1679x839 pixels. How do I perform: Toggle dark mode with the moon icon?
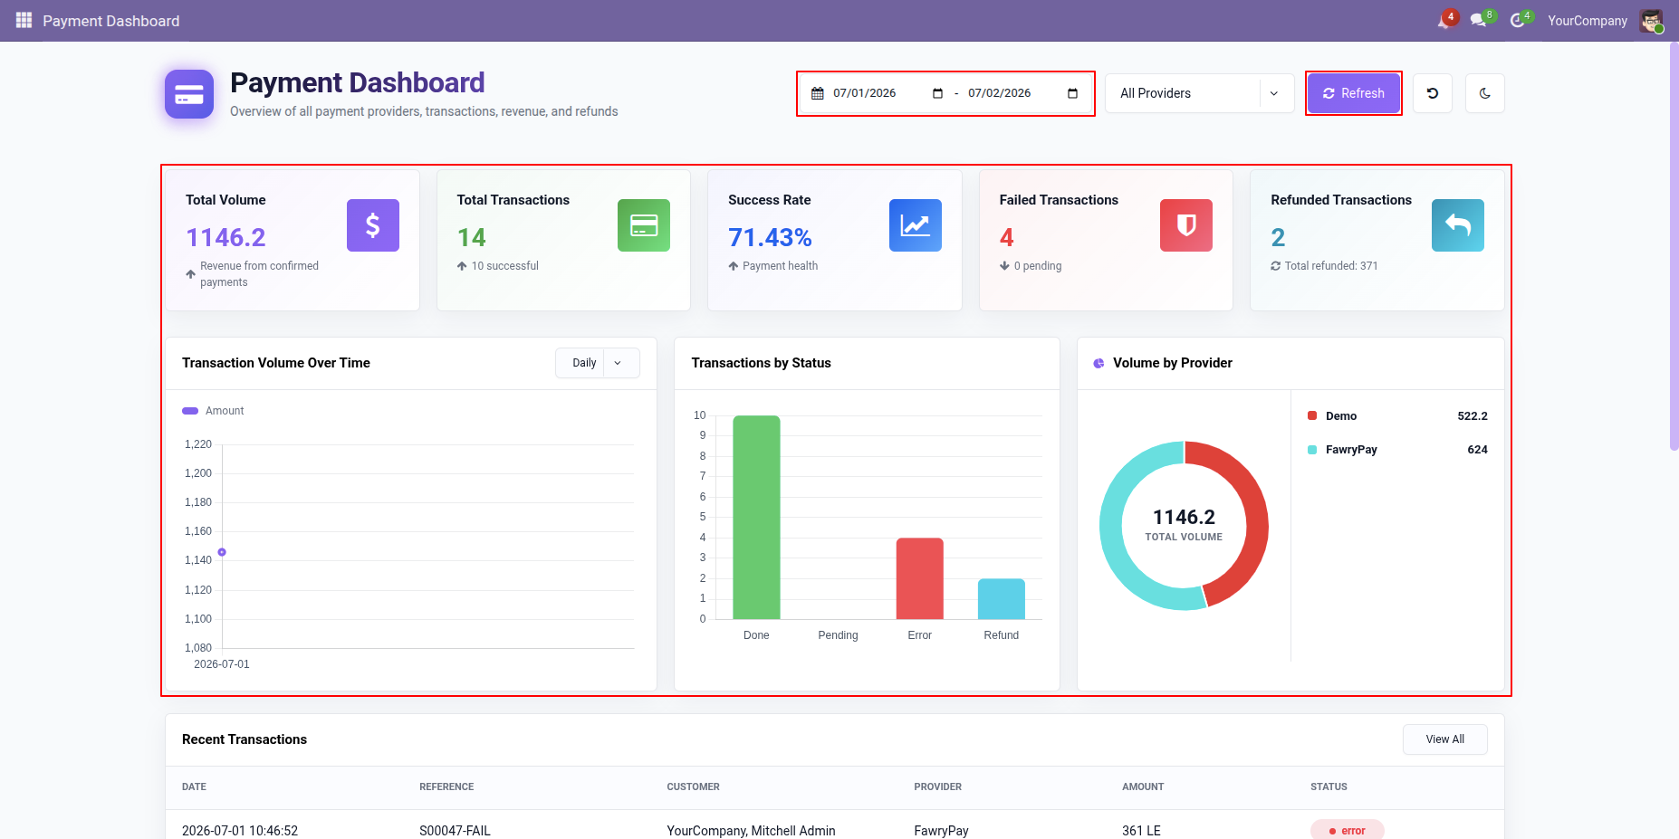[x=1485, y=93]
